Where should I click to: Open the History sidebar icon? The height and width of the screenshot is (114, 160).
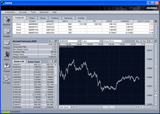click(x=7, y=55)
